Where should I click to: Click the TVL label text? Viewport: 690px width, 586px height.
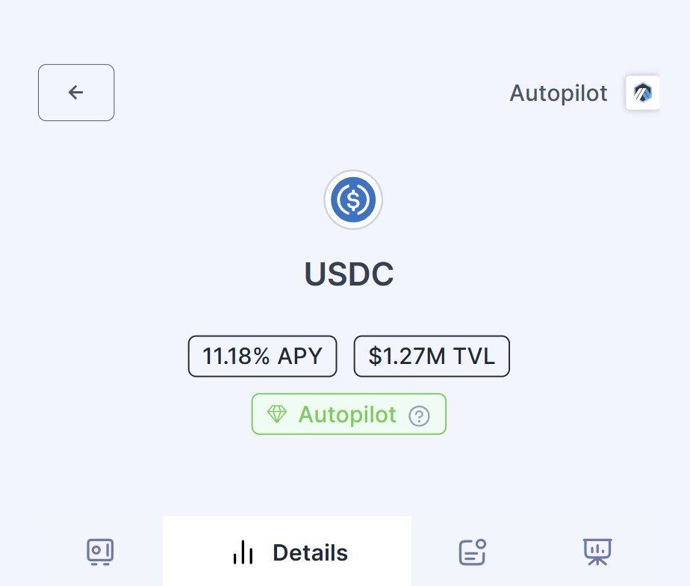(x=473, y=357)
